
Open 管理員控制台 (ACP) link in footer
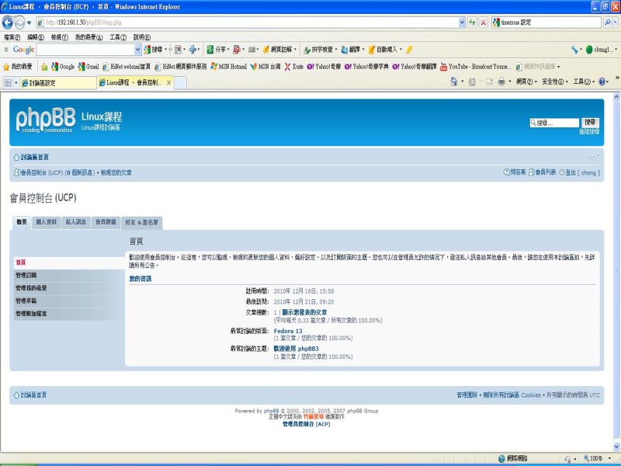pyautogui.click(x=307, y=424)
